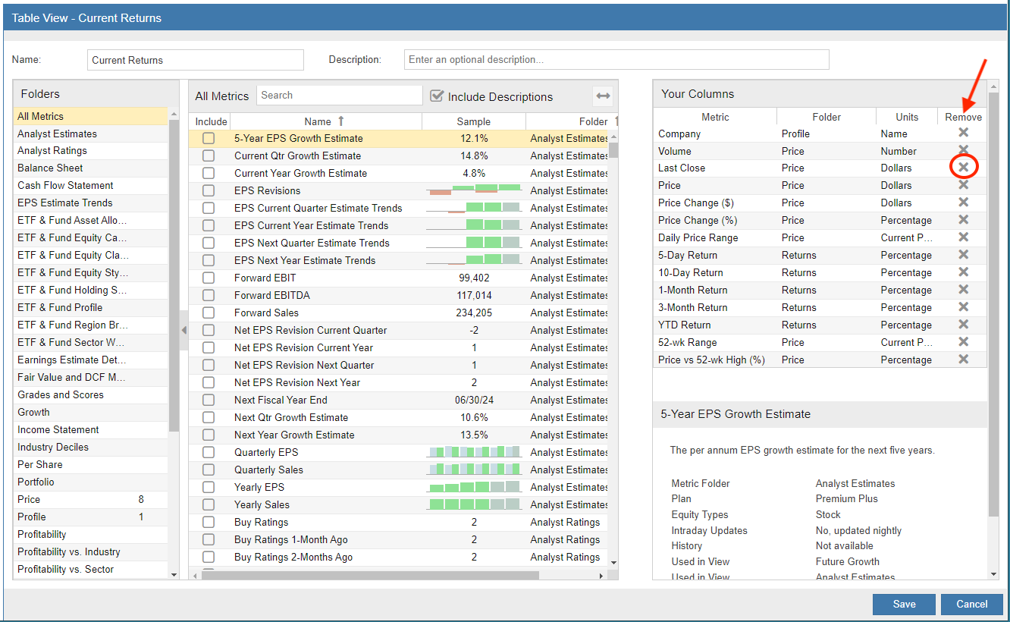This screenshot has width=1010, height=622.
Task: Enable the Quarterly EPS metric checkbox
Action: pos(209,452)
